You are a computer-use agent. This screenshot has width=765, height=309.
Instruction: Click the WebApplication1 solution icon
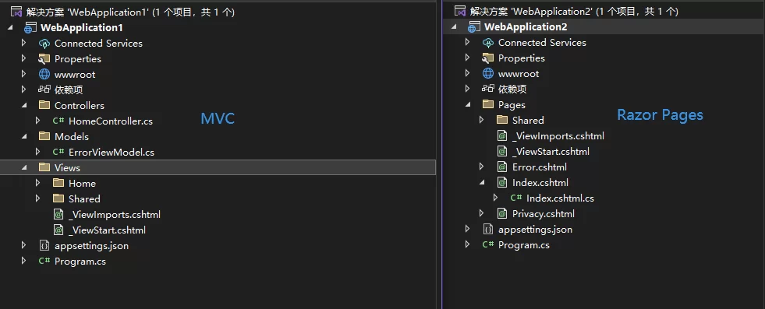pyautogui.click(x=16, y=12)
